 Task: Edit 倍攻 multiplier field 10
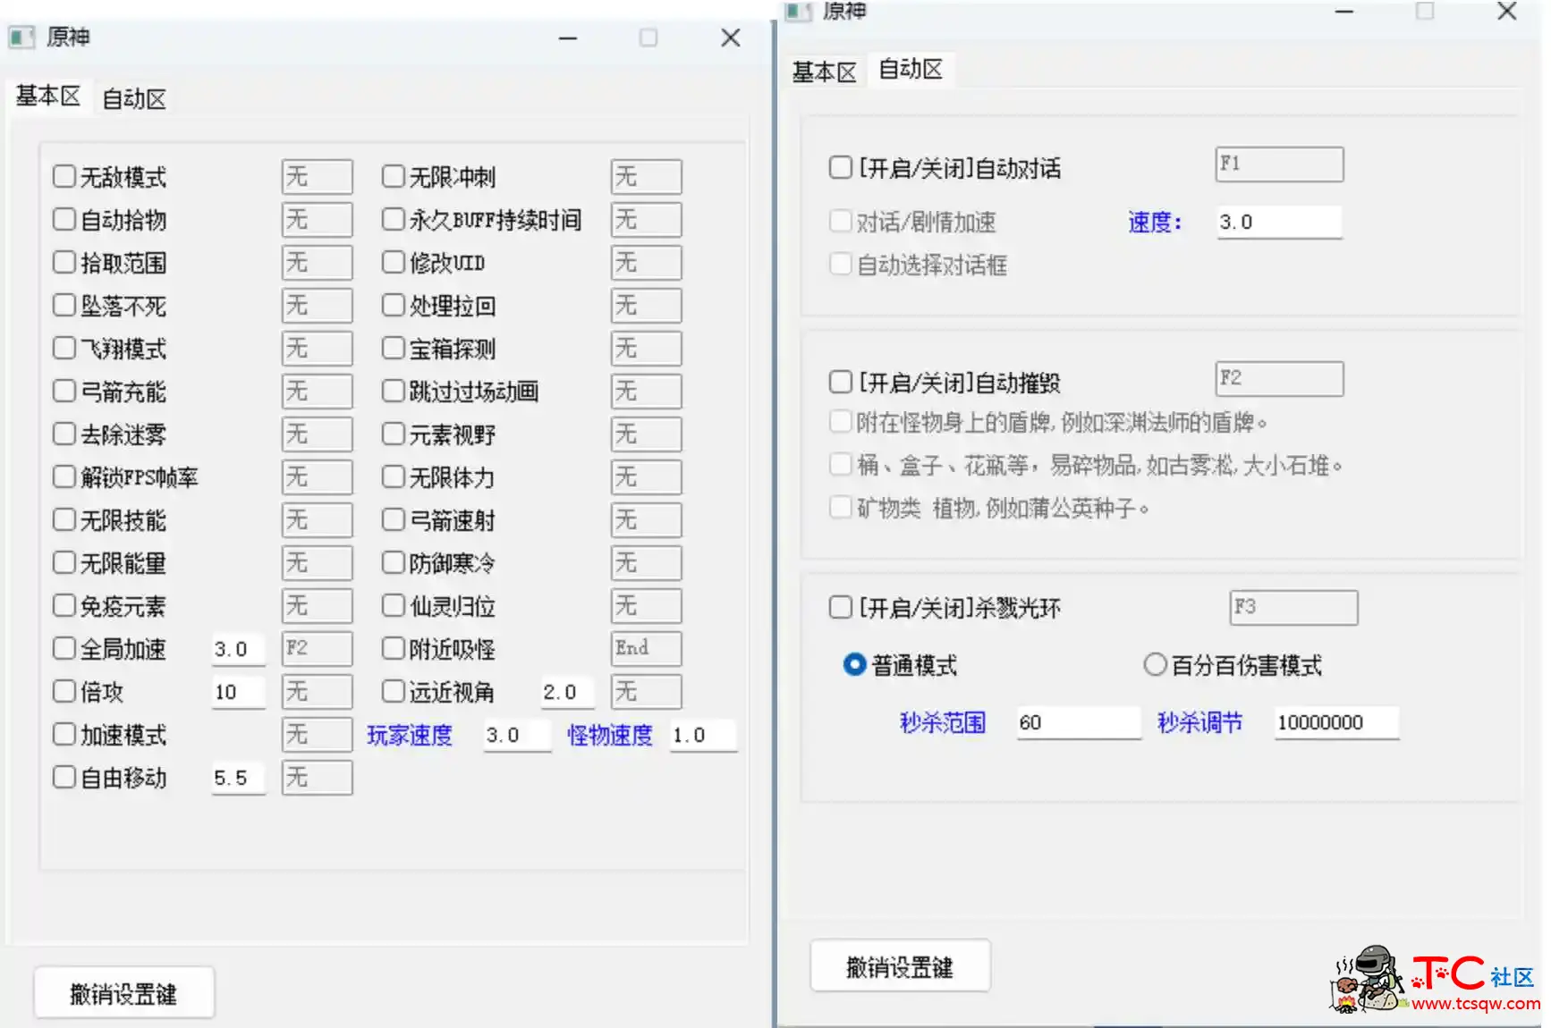tap(239, 692)
